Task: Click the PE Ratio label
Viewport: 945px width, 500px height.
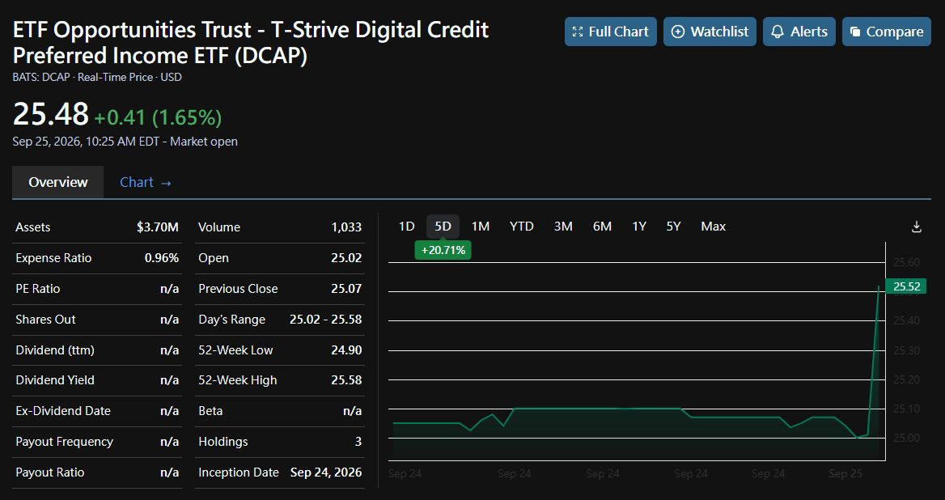Action: (38, 289)
